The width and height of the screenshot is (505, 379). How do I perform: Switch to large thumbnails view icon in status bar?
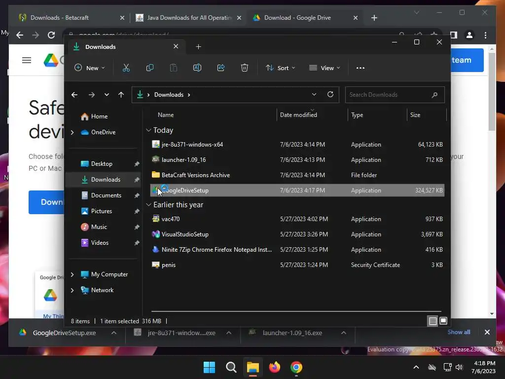pyautogui.click(x=443, y=321)
